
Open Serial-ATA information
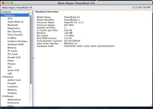coord(13,70)
